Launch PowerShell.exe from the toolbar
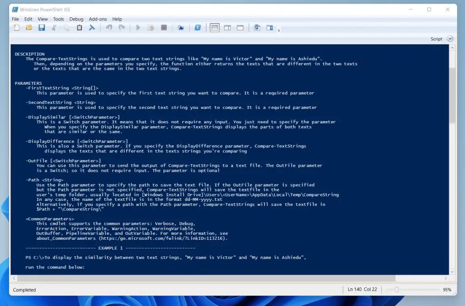Screen dimensions: 465x306 [x=198, y=28]
